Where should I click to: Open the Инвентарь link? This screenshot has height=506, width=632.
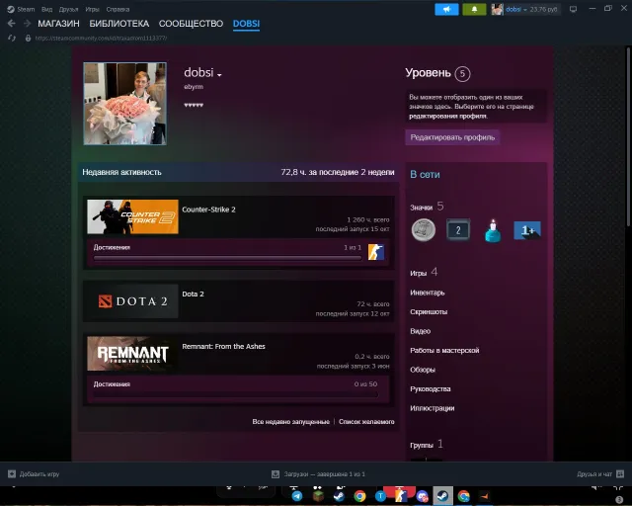click(x=428, y=293)
